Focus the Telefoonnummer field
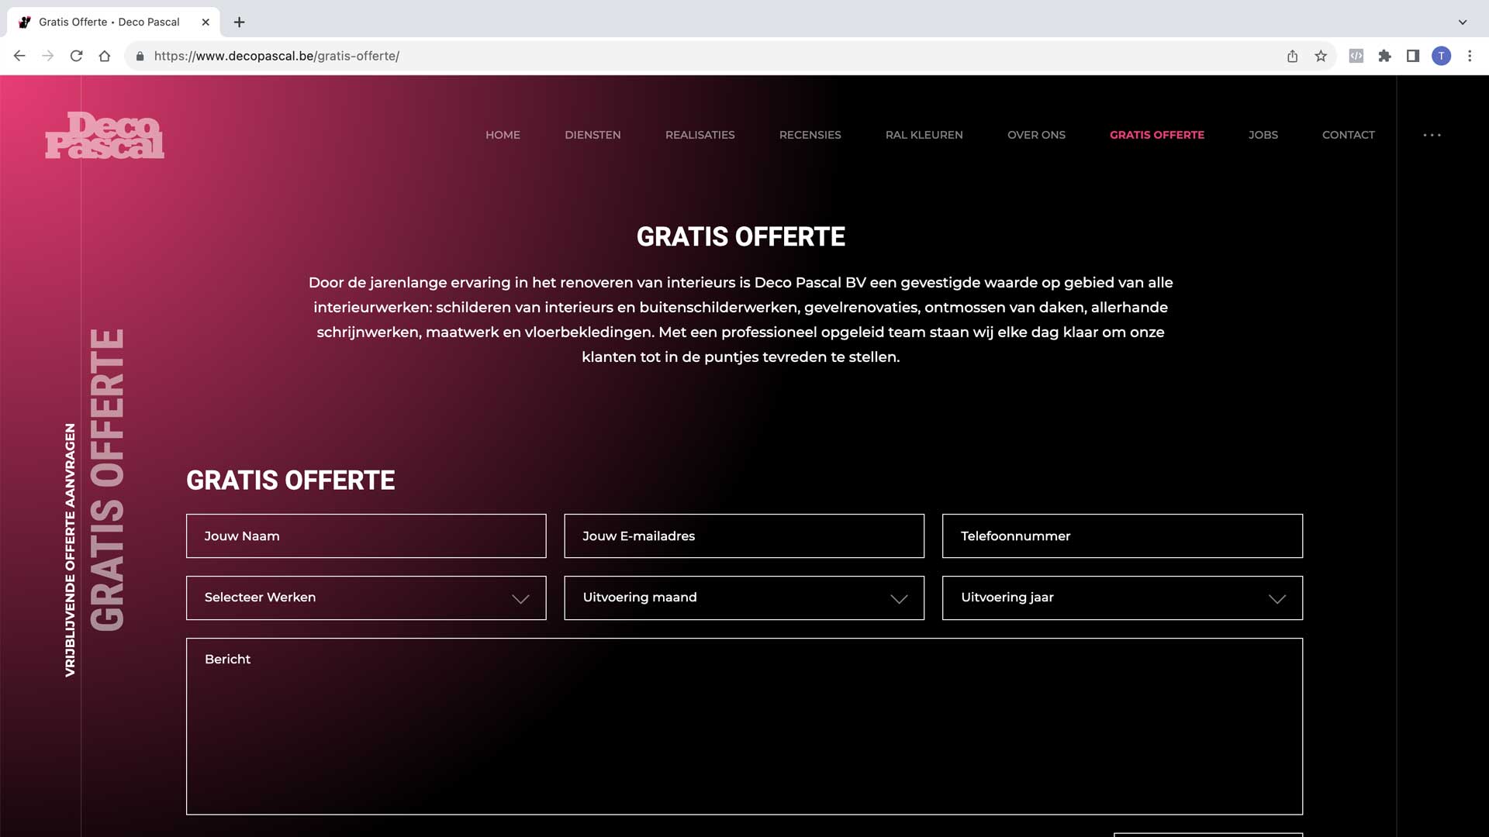This screenshot has height=837, width=1489. point(1122,536)
